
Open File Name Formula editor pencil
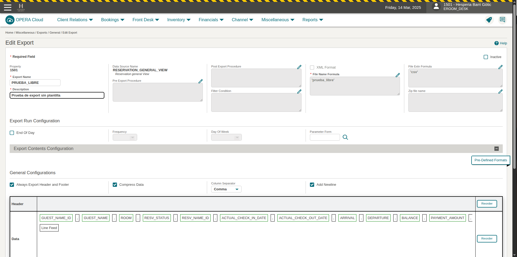point(398,75)
